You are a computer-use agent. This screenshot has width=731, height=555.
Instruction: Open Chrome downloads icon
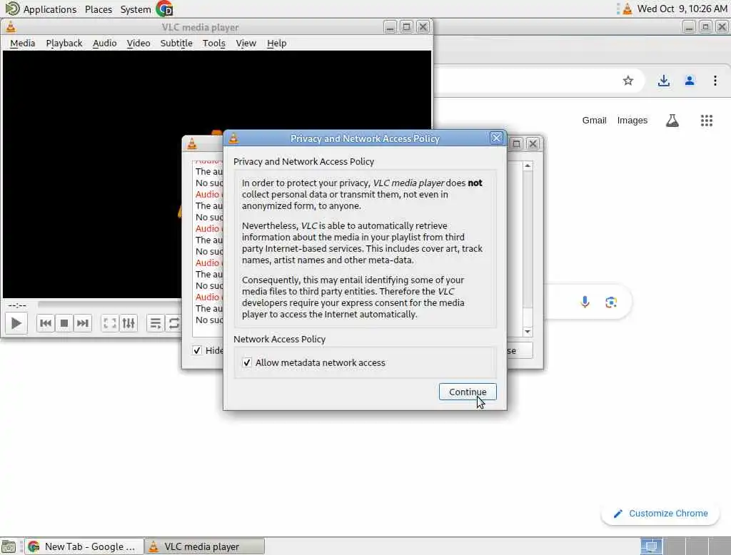663,81
